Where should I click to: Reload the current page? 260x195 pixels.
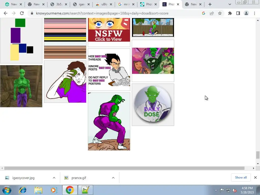tap(22, 13)
